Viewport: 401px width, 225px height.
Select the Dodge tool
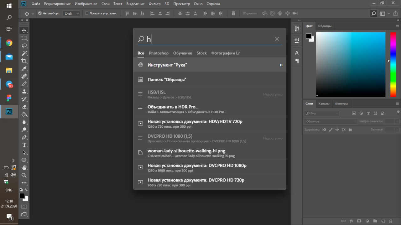(24, 130)
